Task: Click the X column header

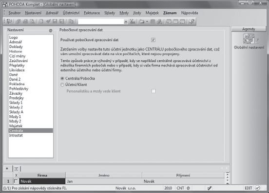Action: click(x=16, y=175)
